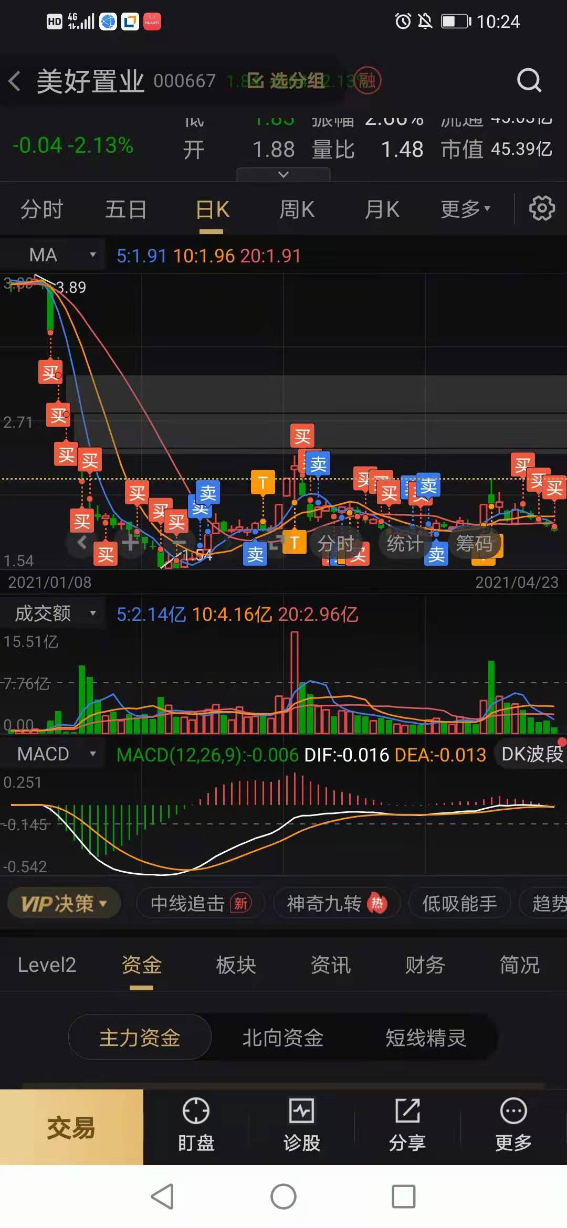Open the stock search magnifier
The height and width of the screenshot is (1228, 567).
tap(529, 80)
